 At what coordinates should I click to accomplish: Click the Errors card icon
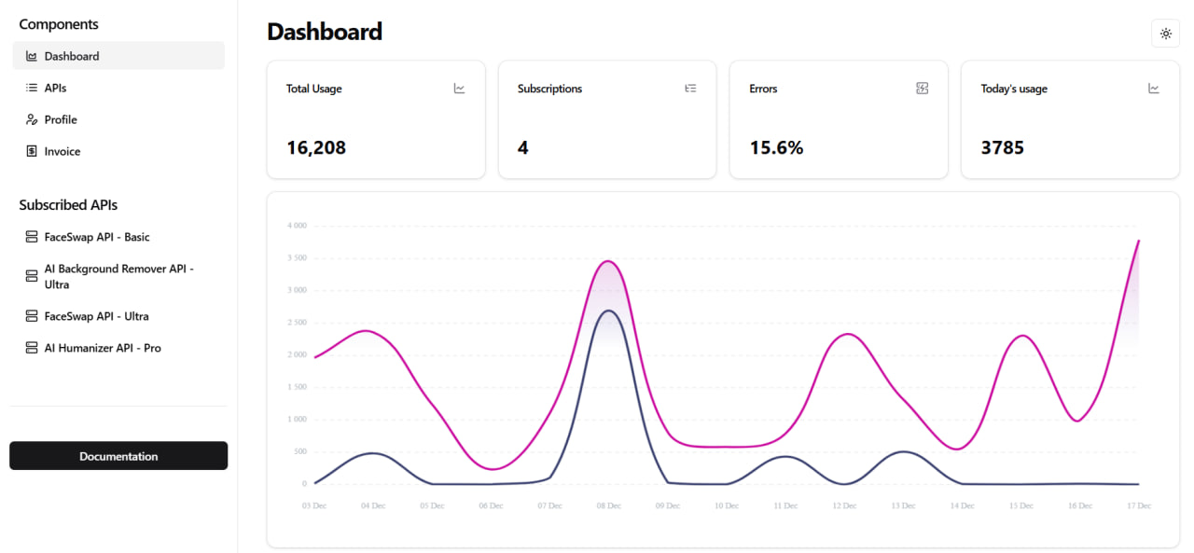(922, 89)
